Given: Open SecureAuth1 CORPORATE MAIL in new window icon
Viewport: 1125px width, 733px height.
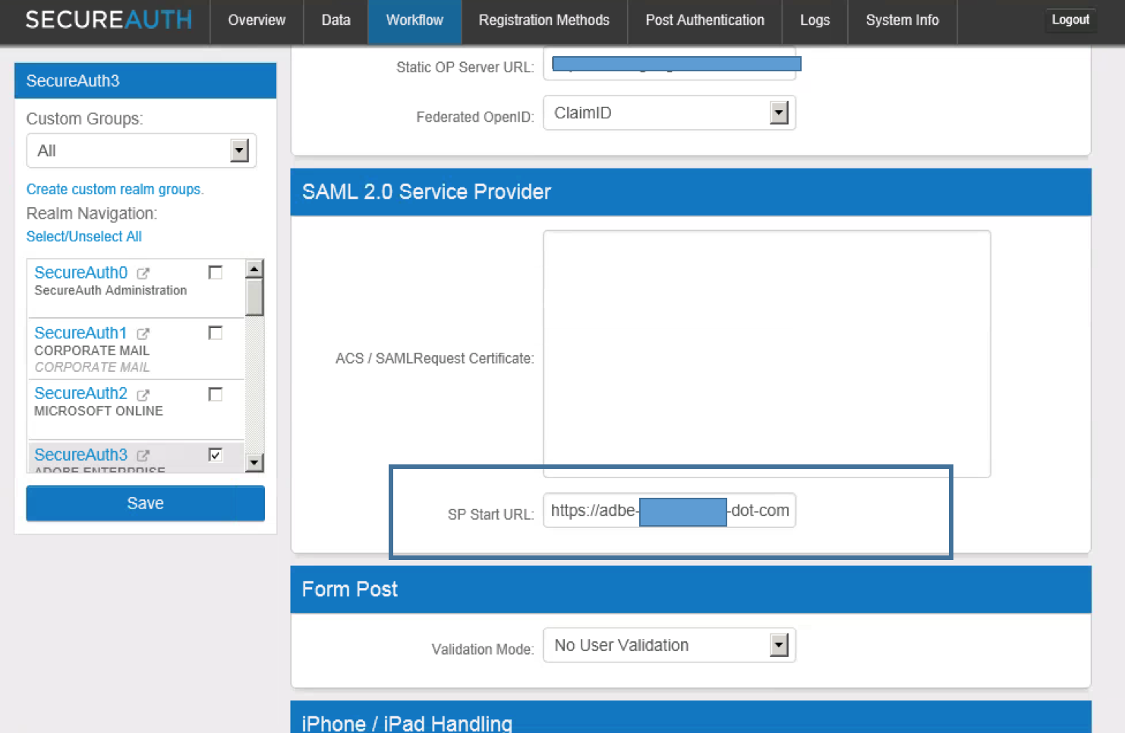Looking at the screenshot, I should click(144, 333).
